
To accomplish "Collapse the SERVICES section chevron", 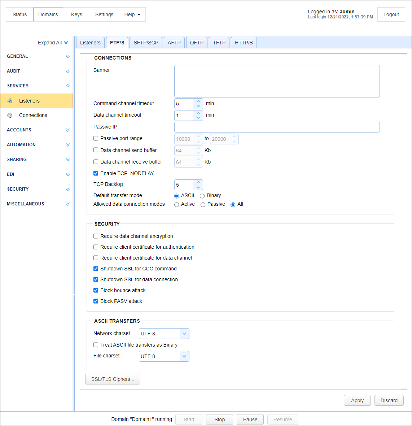I will point(68,86).
